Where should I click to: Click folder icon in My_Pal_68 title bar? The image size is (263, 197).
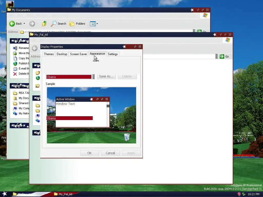click(32, 35)
